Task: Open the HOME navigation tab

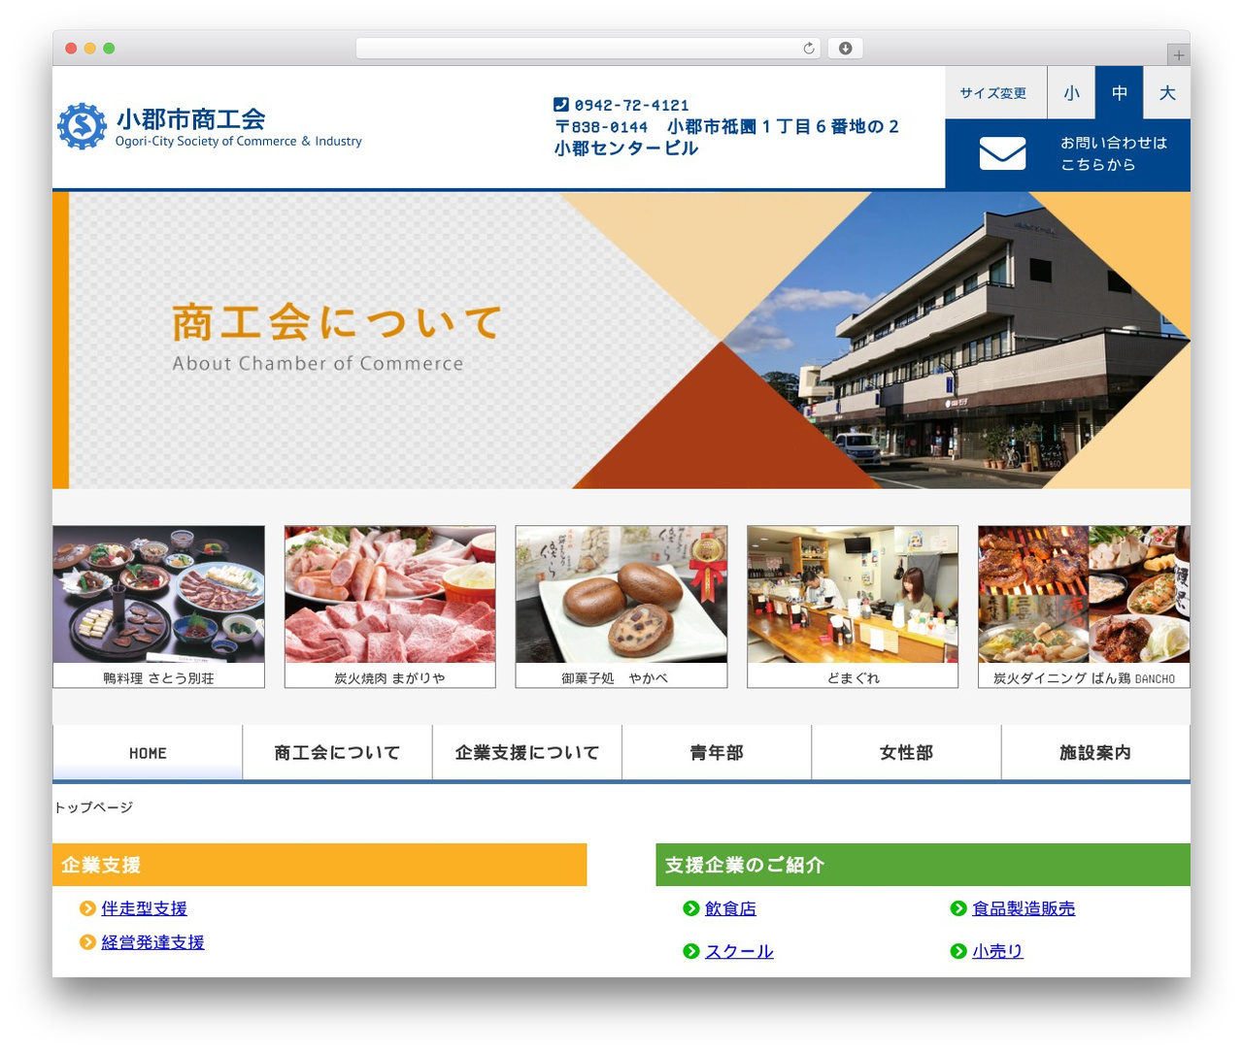Action: click(148, 752)
